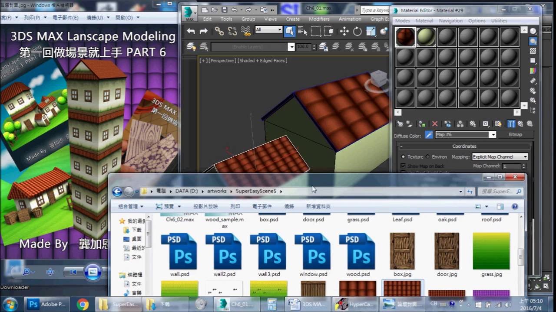
Task: Click the Open File icon in 3ds Max
Action: pyautogui.click(x=215, y=10)
